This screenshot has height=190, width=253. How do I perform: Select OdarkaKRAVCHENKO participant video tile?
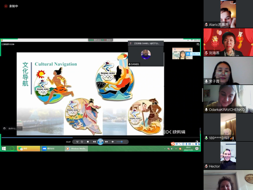tap(228, 98)
